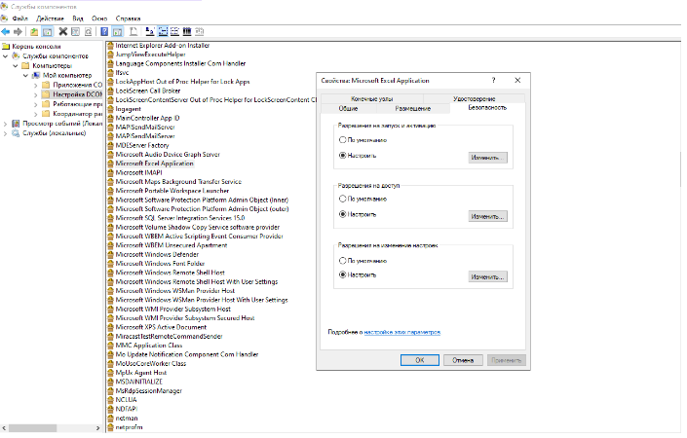Open the 'Действие' menu
687x438 pixels.
[x=50, y=18]
